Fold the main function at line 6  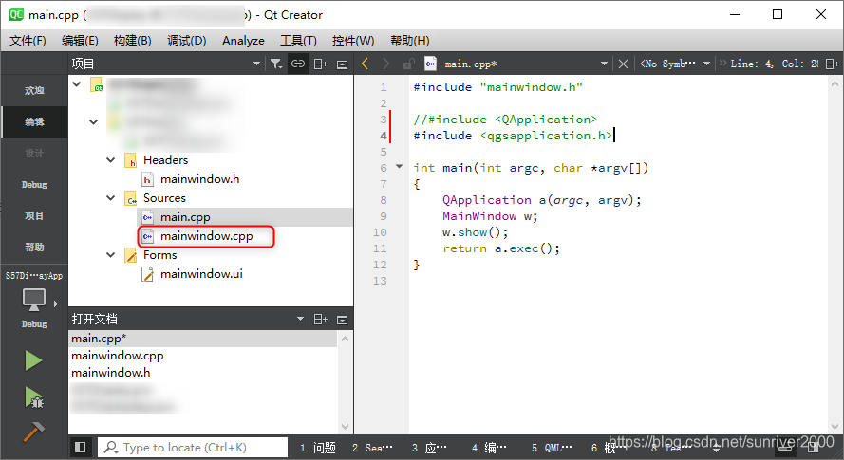pyautogui.click(x=400, y=167)
